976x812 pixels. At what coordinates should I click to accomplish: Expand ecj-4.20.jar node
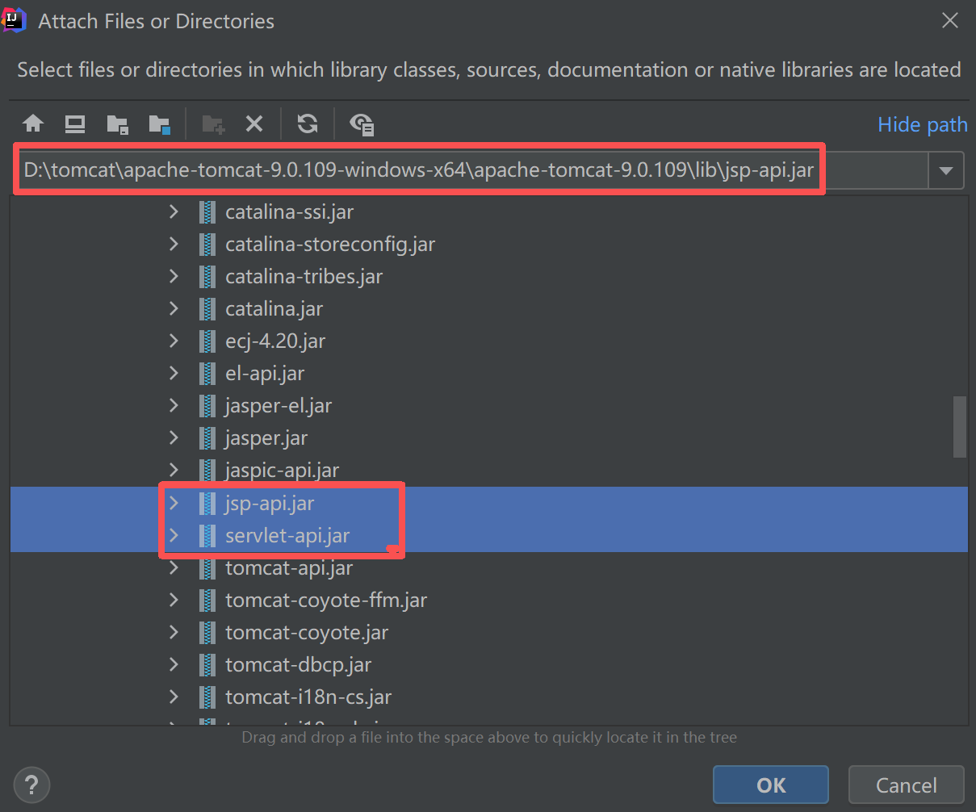[174, 341]
